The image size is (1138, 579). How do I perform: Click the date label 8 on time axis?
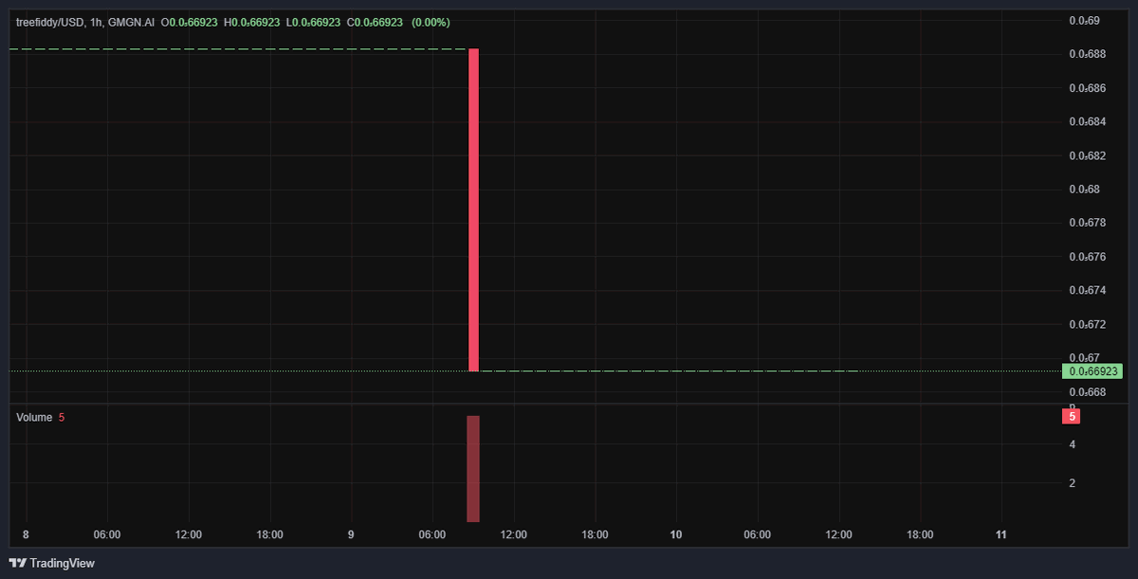(x=26, y=534)
